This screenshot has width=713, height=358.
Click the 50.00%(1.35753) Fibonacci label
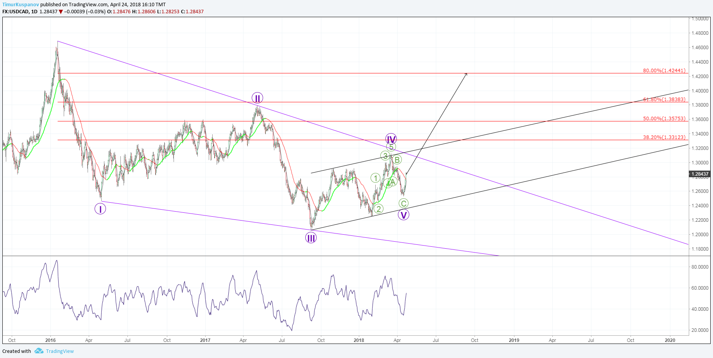[x=664, y=119]
